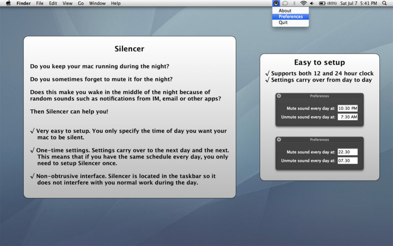393x246 pixels.
Task: Open the Wi-Fi status menu
Action: click(303, 3)
